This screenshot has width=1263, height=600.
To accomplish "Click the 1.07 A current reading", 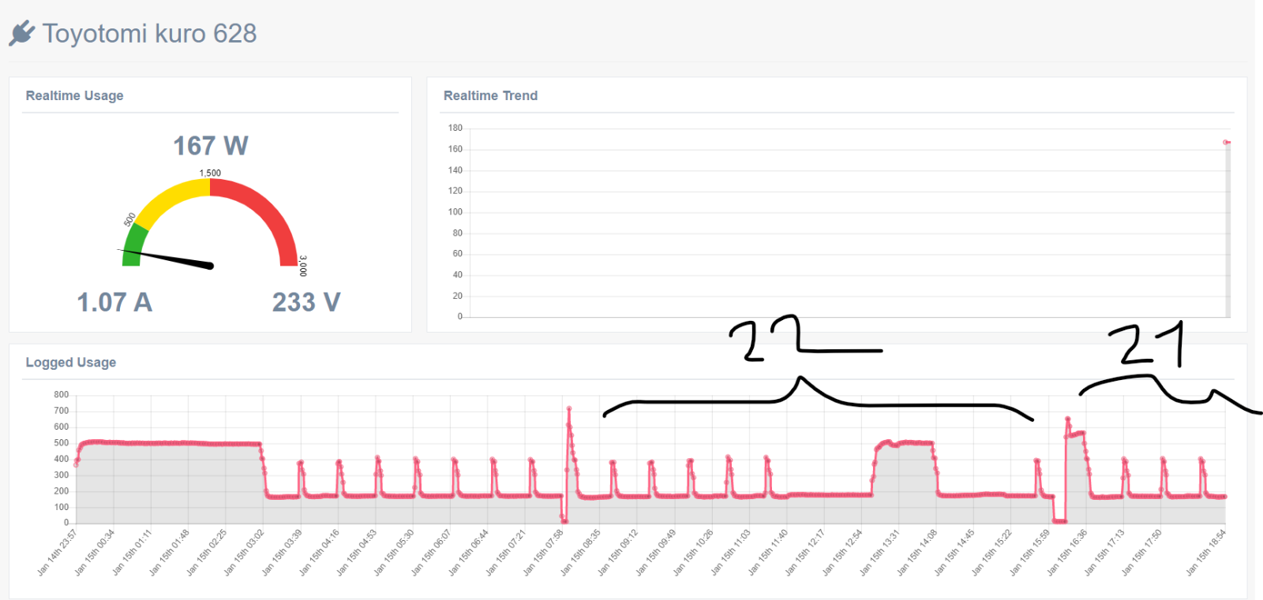I will 114,302.
